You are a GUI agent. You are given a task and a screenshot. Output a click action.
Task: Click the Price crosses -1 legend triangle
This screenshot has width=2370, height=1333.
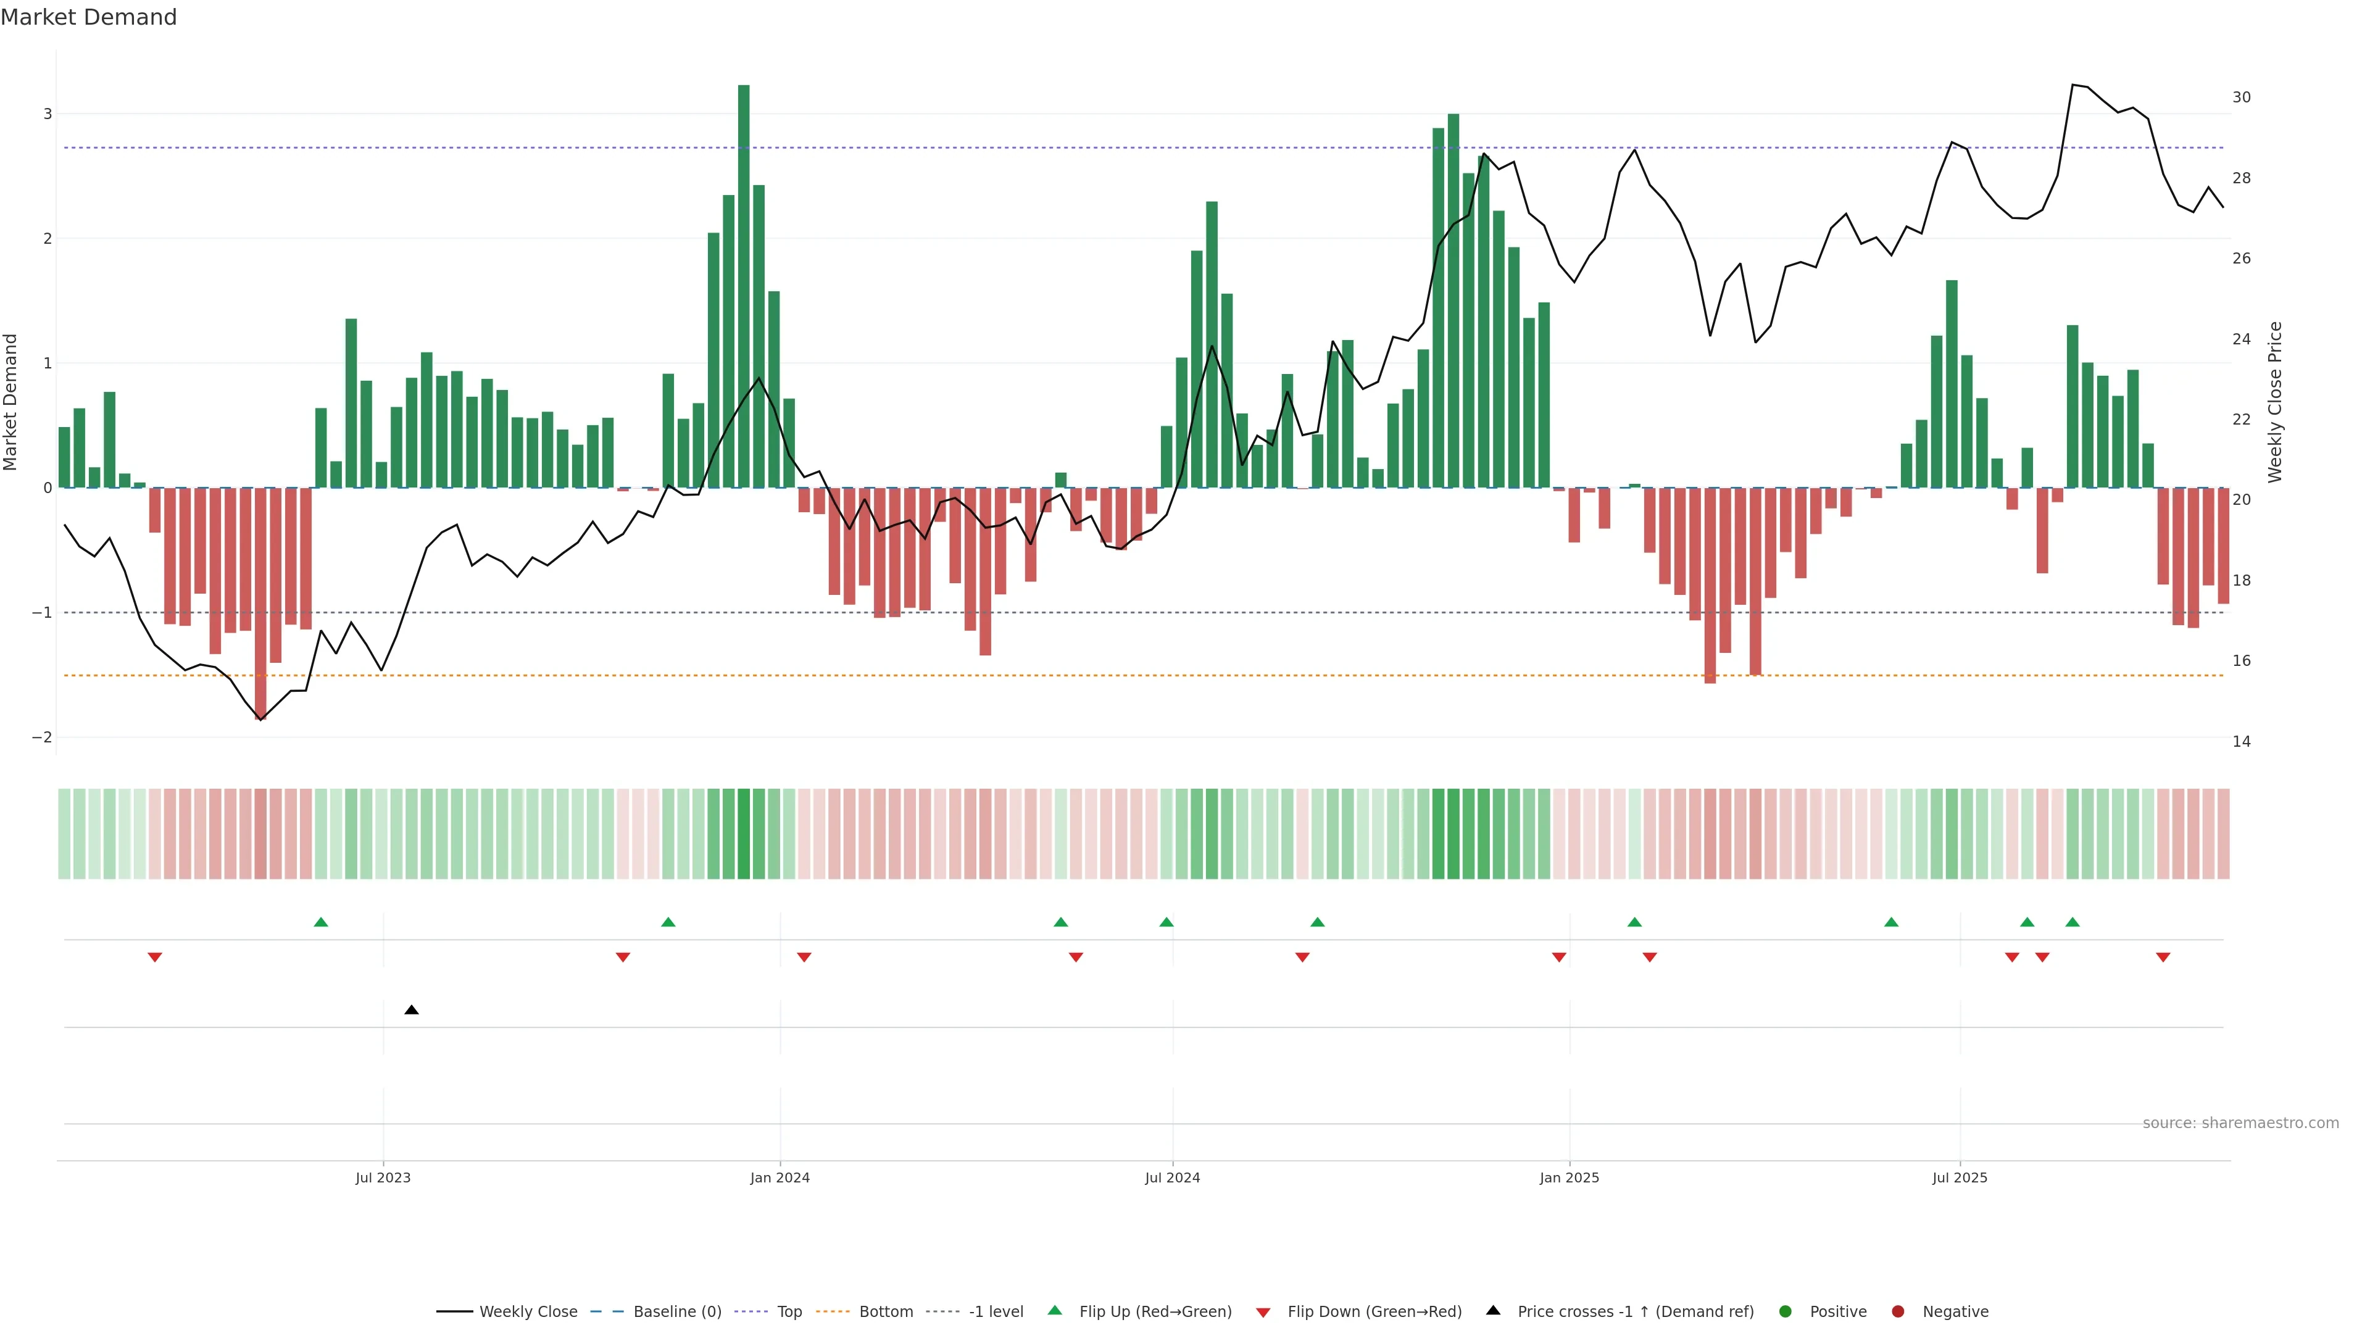(1493, 1310)
